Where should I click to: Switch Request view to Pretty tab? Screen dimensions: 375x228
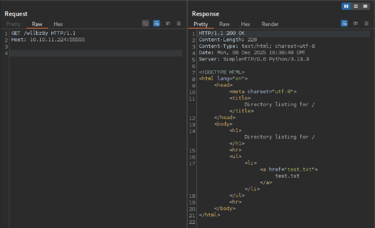[x=14, y=24]
